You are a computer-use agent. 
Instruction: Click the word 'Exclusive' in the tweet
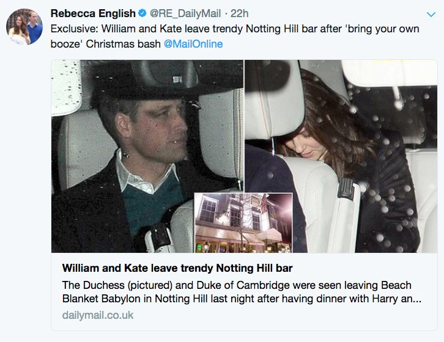point(73,29)
